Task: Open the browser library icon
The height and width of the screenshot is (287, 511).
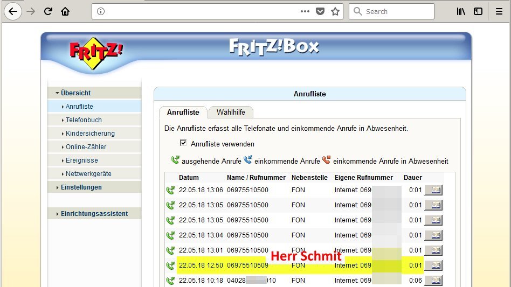Action: [x=461, y=11]
